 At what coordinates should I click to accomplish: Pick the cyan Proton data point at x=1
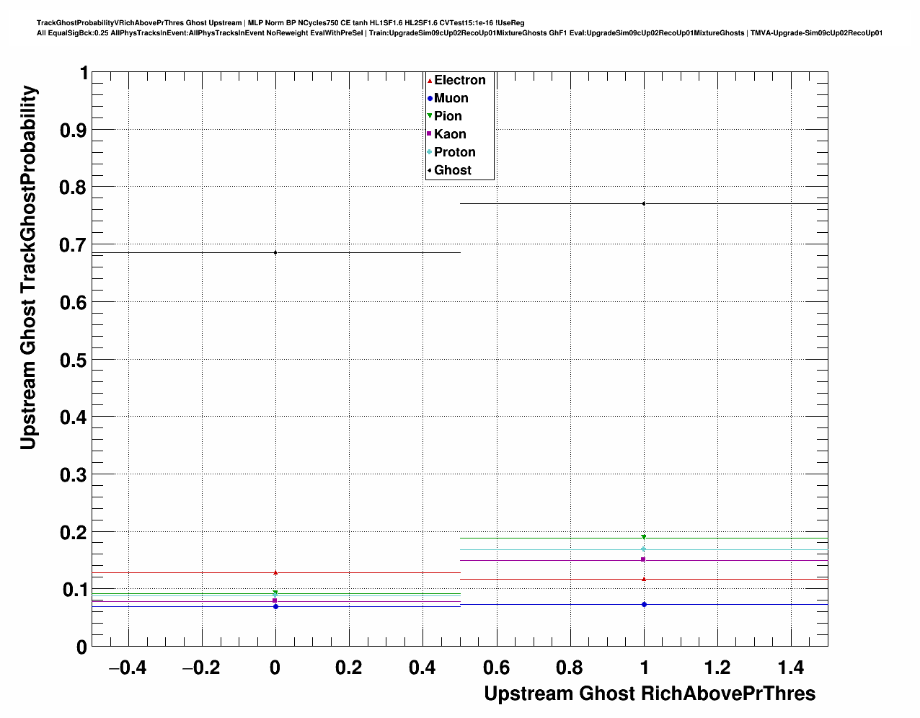pyautogui.click(x=644, y=549)
